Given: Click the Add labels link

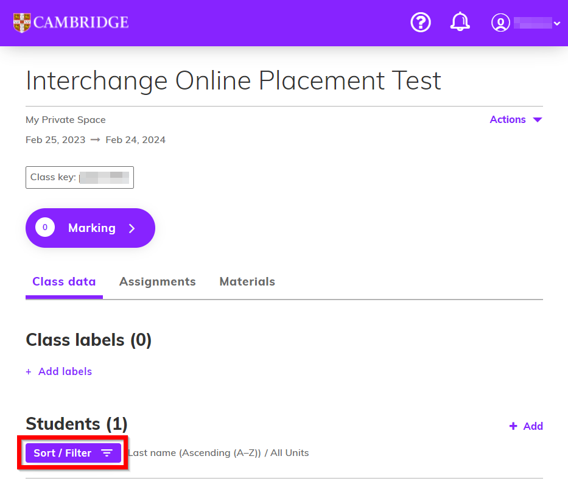Looking at the screenshot, I should tap(59, 371).
